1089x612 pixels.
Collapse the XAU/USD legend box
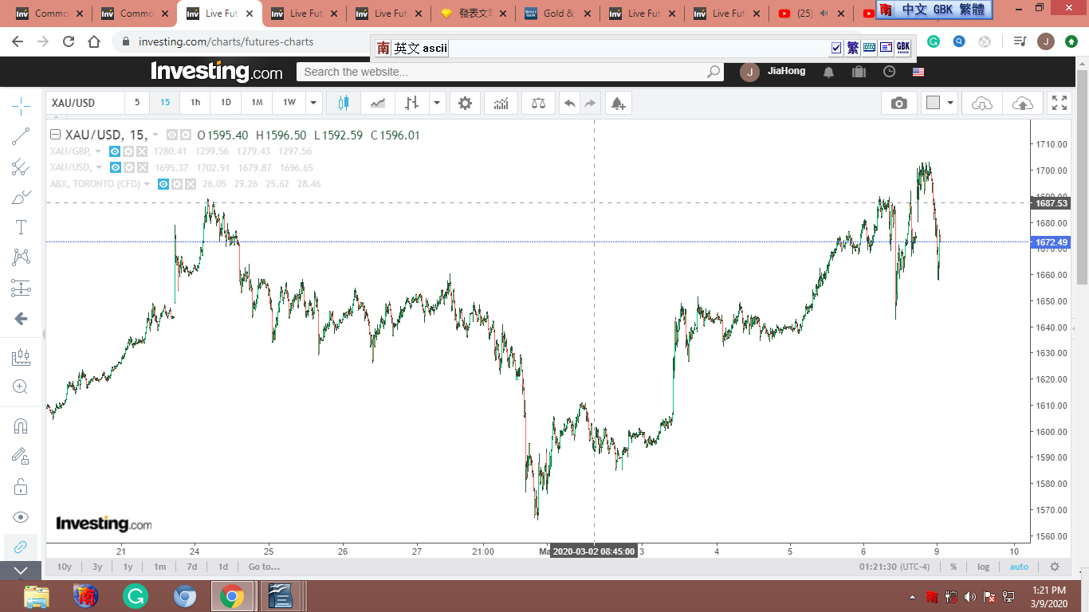pyautogui.click(x=56, y=135)
